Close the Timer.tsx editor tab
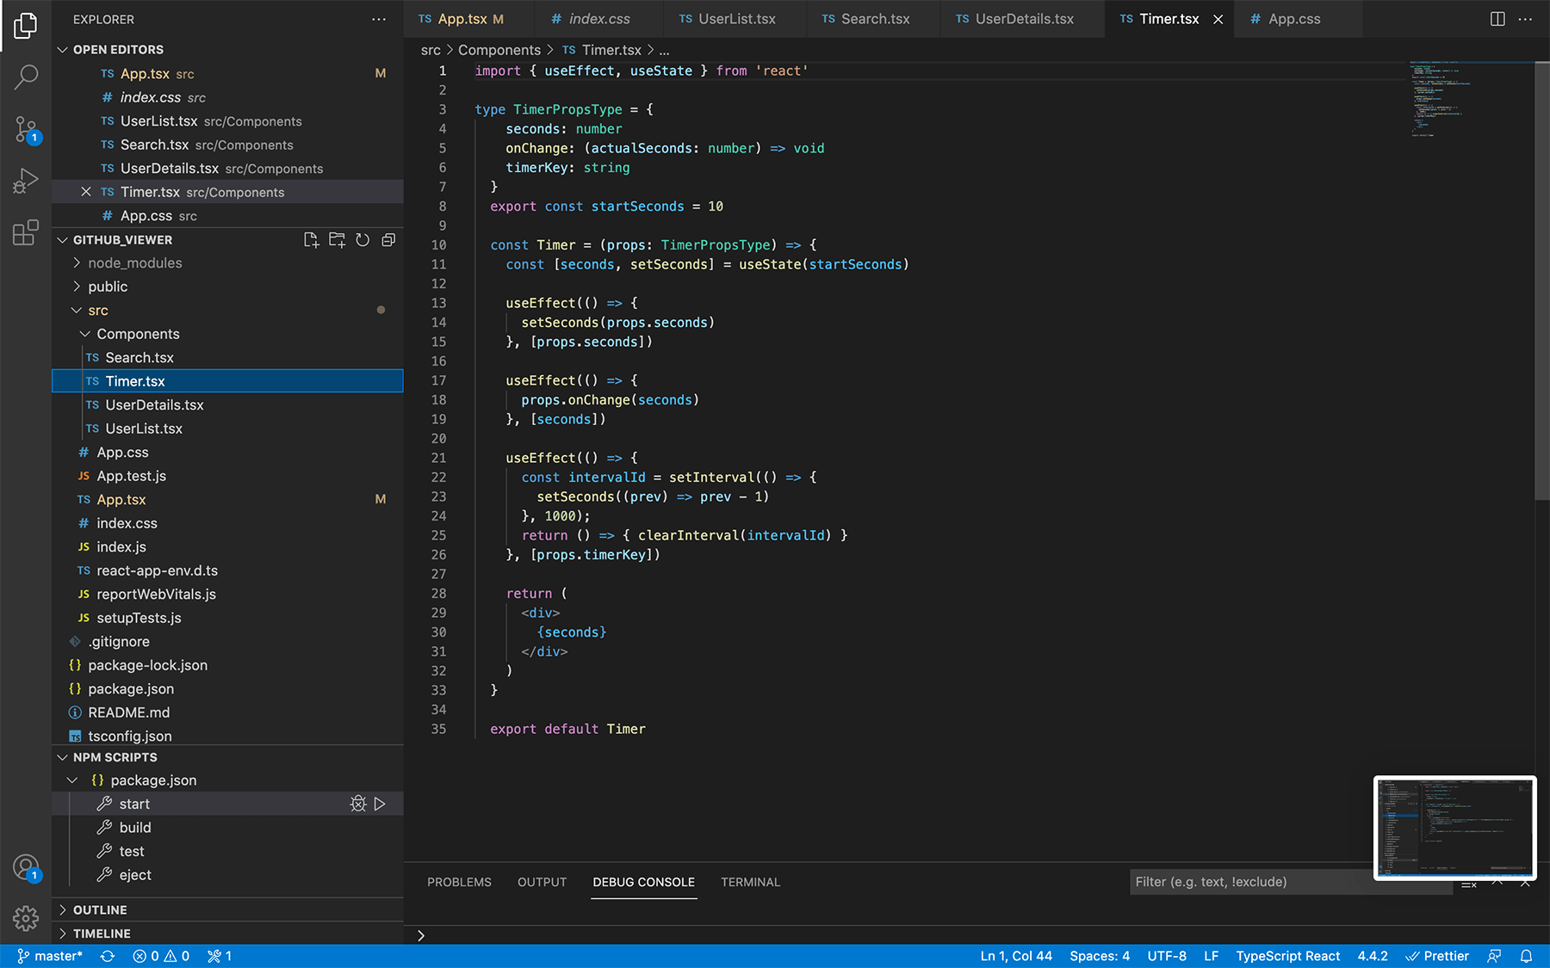 click(1218, 19)
